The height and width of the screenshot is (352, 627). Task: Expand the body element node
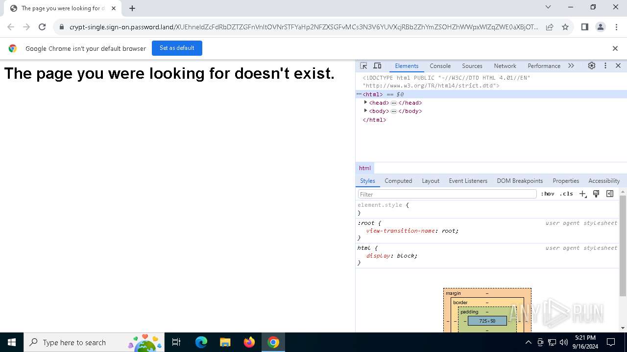[x=365, y=111]
